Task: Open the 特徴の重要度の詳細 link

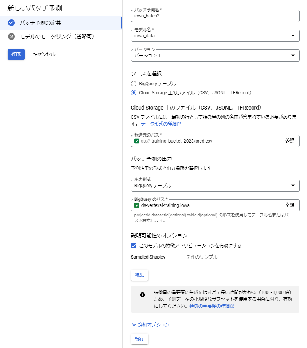Action: [x=209, y=306]
